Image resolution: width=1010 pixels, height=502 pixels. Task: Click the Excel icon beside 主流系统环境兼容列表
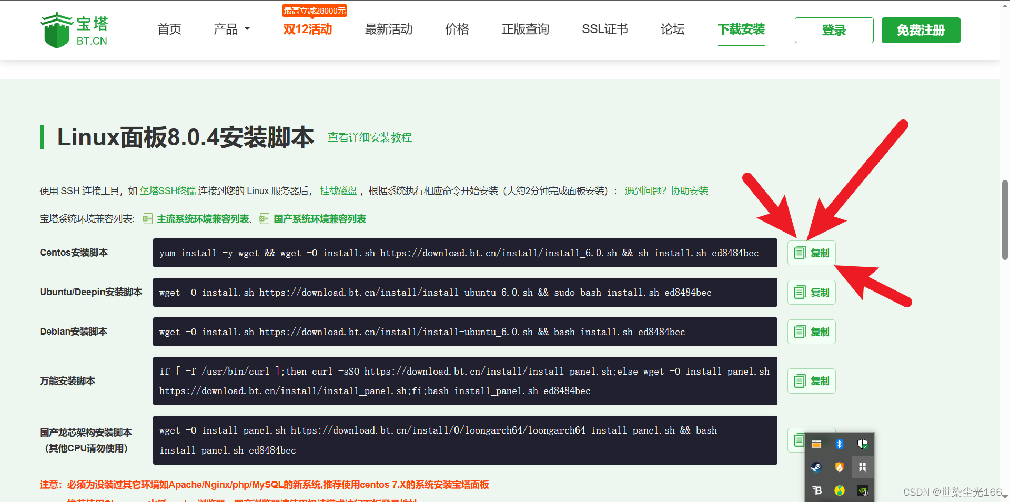[147, 219]
